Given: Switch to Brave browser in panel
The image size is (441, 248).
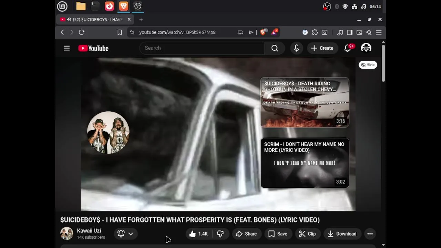Looking at the screenshot, I should pos(123,6).
